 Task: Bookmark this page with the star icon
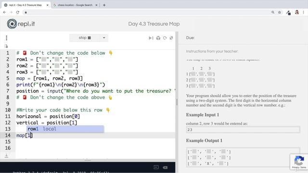coord(280,12)
